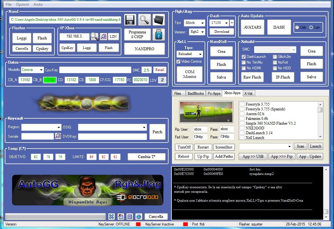The image size is (334, 229).
Task: Click the clear-log page icon with red X
Action: pyautogui.click(x=121, y=217)
